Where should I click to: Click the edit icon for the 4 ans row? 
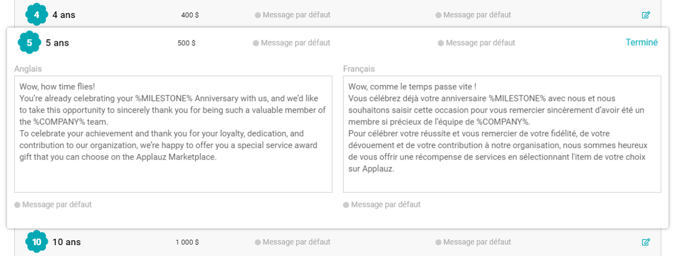click(x=646, y=15)
